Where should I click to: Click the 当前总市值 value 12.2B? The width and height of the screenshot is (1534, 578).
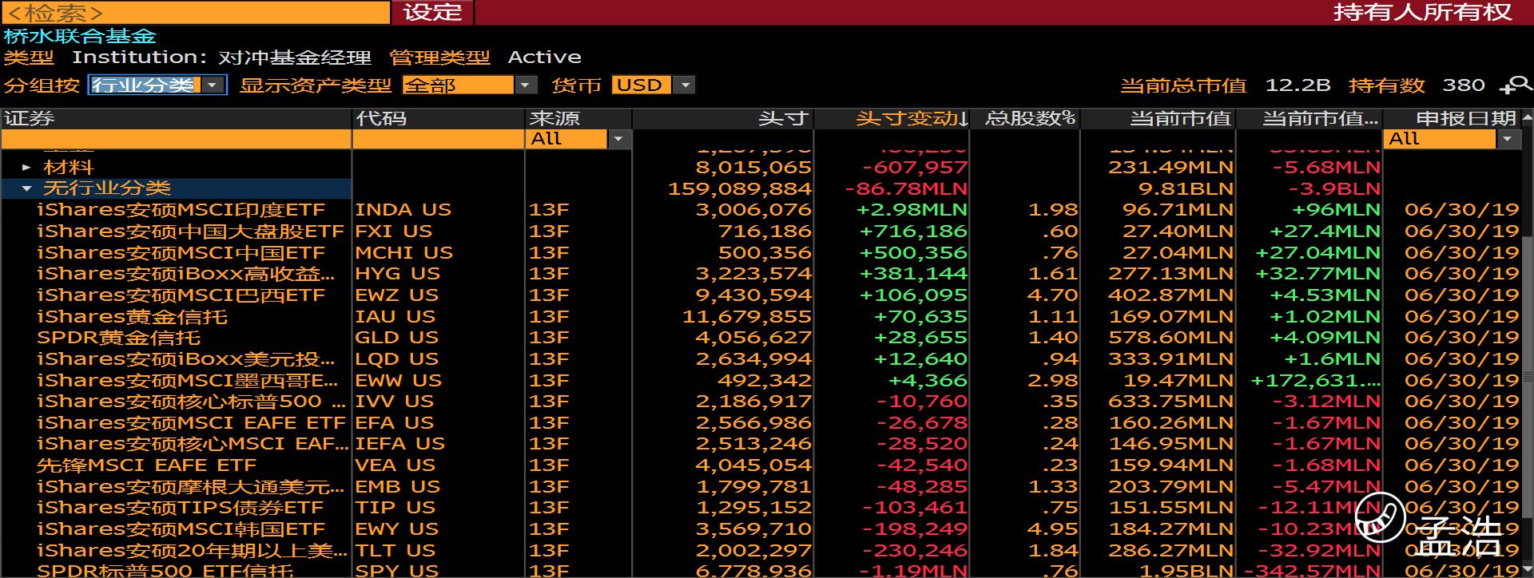(1298, 85)
